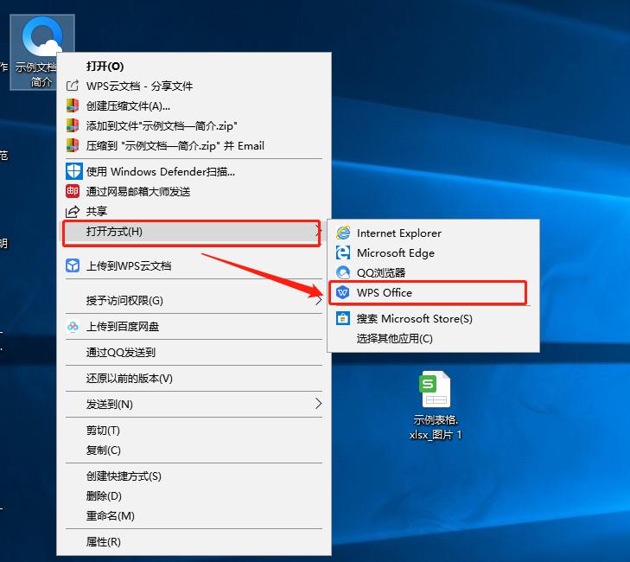Expand the 授予访问权限(G) submenu arrow
The height and width of the screenshot is (562, 630).
coord(318,300)
